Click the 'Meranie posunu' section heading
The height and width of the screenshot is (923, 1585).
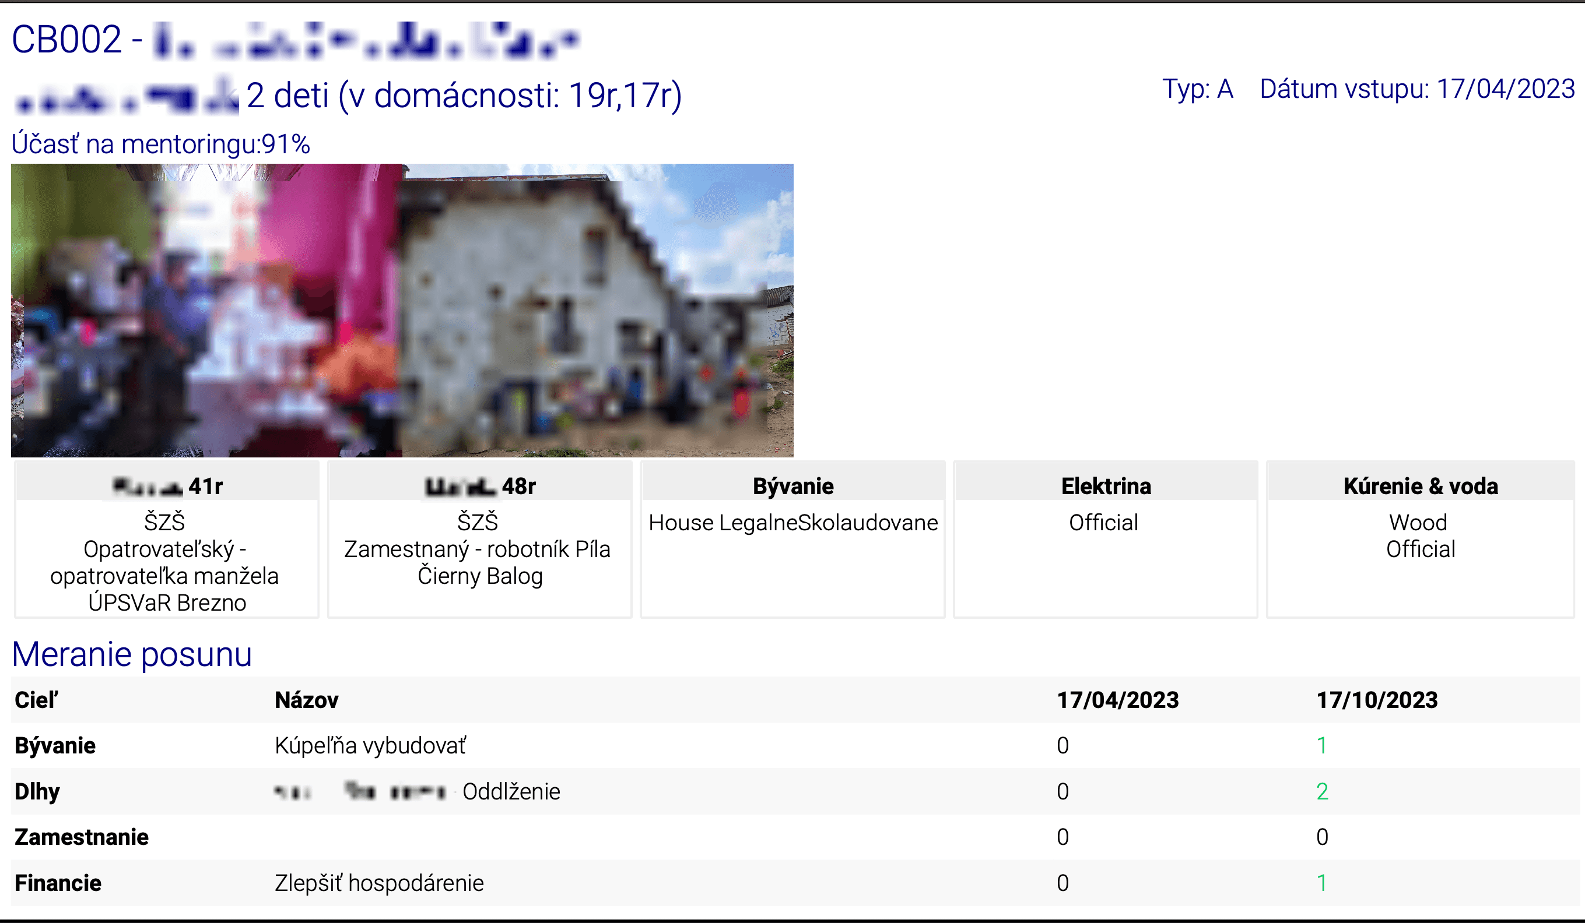tap(132, 654)
